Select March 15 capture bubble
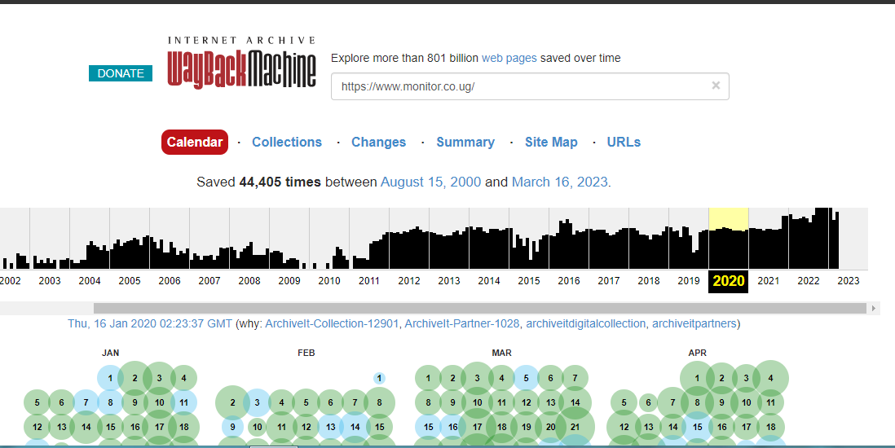Image resolution: width=895 pixels, height=448 pixels. [x=428, y=427]
